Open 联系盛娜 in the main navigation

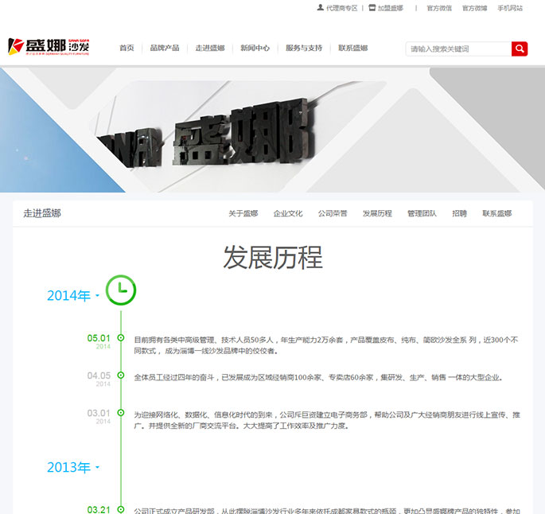click(x=352, y=48)
